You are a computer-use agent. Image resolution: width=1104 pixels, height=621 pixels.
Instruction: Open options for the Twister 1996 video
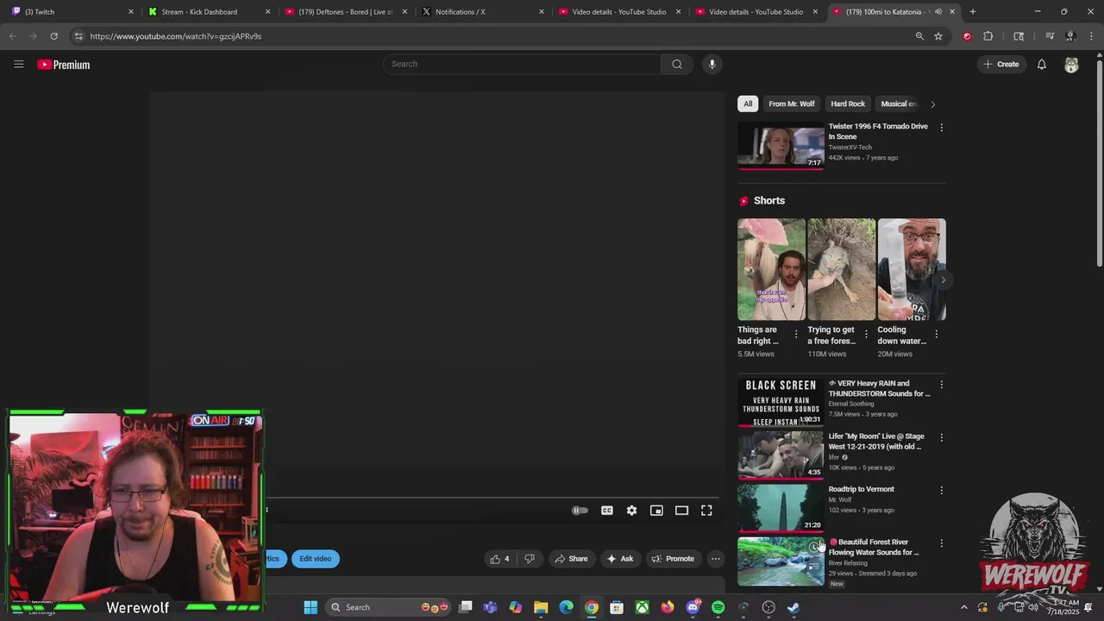tap(941, 128)
